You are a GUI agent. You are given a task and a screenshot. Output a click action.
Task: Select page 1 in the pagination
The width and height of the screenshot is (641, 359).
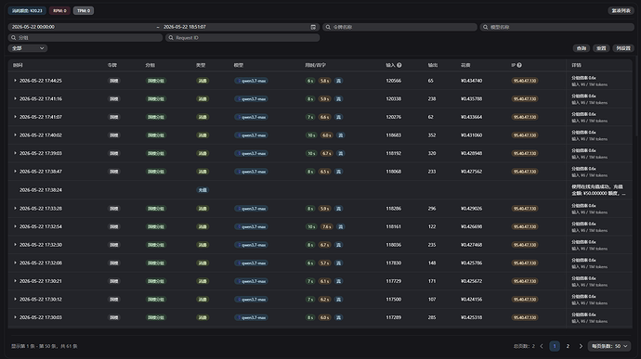[555, 346]
